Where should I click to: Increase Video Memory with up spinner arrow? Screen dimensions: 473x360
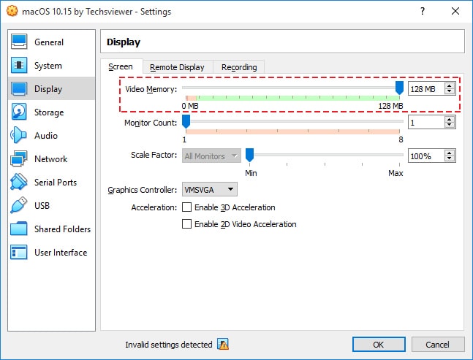click(450, 86)
